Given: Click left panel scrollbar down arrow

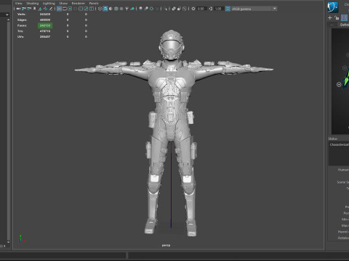Looking at the screenshot, I should click(8, 242).
